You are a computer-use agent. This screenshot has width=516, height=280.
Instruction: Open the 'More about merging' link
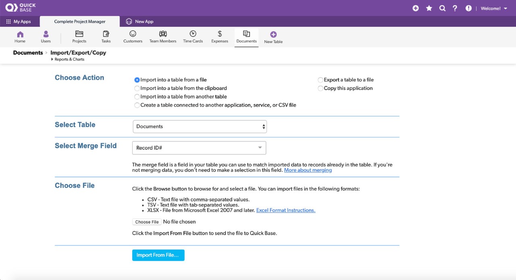tap(308, 170)
